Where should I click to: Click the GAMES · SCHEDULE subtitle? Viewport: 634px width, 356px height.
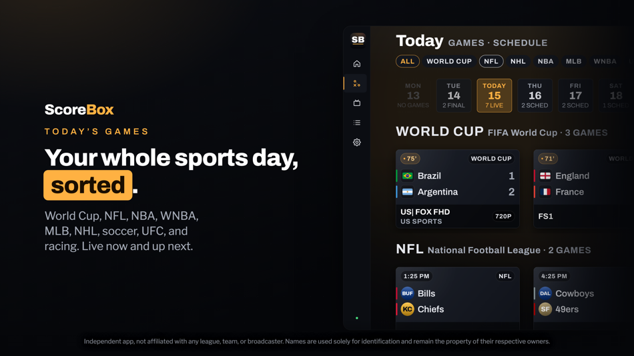click(x=498, y=43)
